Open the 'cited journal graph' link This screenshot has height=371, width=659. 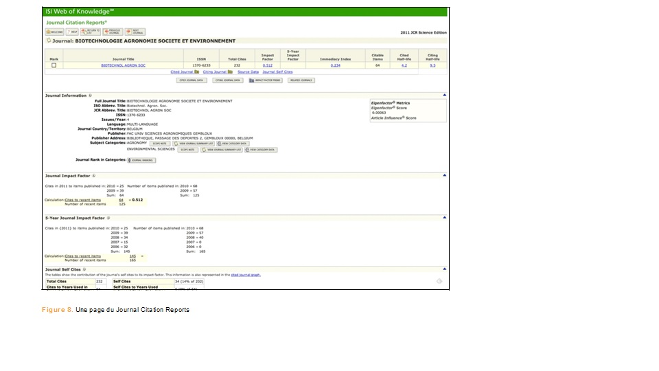[246, 275]
